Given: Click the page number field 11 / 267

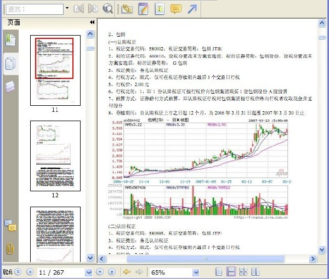Looking at the screenshot, I should coord(61,272).
